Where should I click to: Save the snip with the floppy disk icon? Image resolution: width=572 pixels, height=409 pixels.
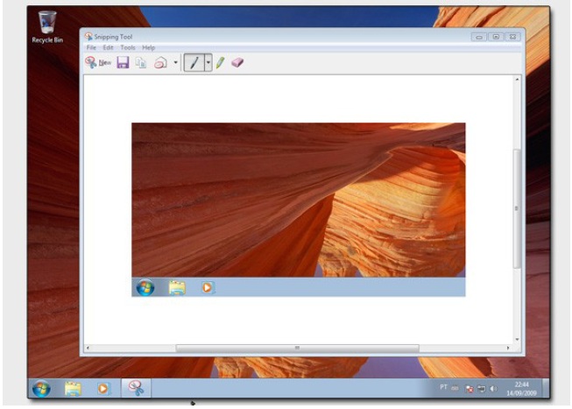tap(123, 63)
